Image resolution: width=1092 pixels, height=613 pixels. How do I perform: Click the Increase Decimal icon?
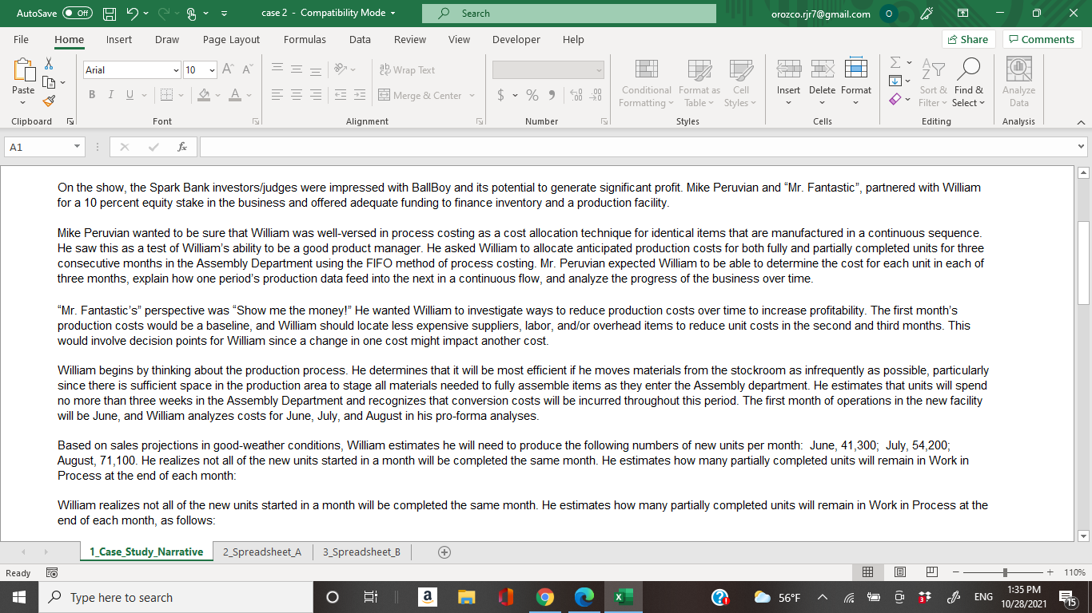pyautogui.click(x=576, y=95)
